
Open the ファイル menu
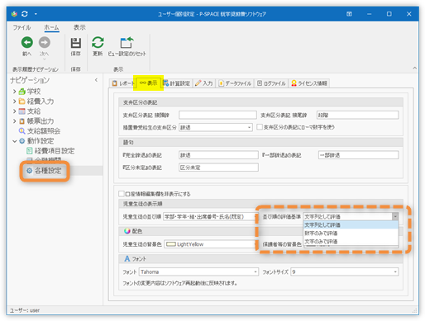(x=21, y=27)
